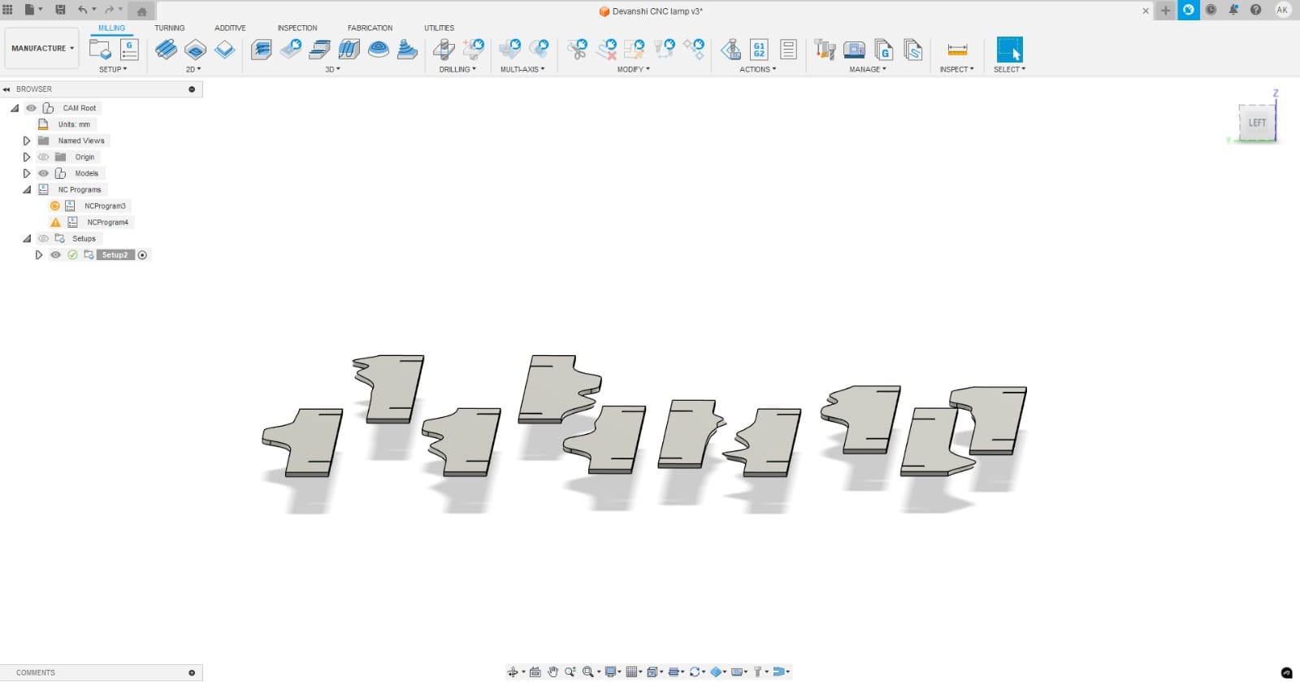
Task: Click the Look At icon in navigation bar
Action: coord(535,672)
